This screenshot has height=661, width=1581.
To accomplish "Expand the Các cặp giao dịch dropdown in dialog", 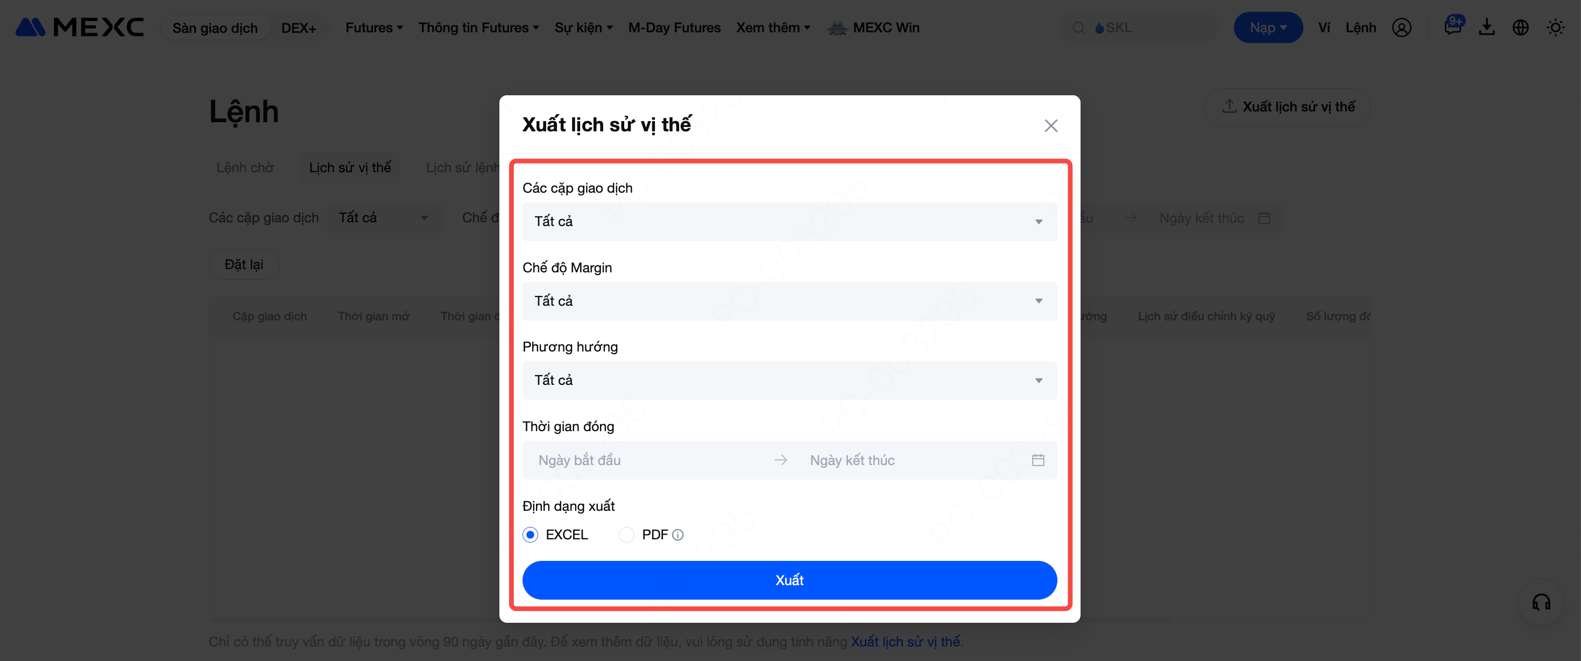I will coord(789,222).
